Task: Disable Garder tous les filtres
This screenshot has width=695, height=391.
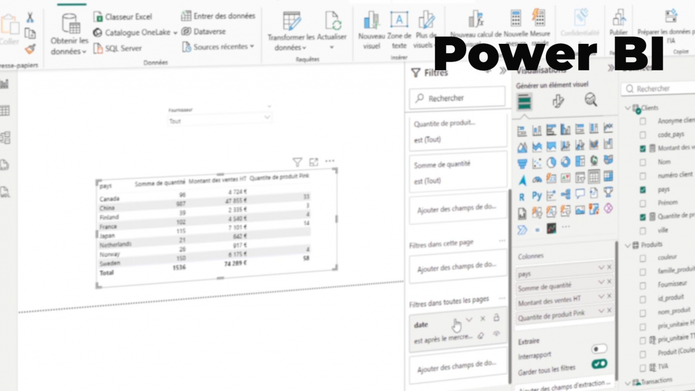Action: pos(599,364)
